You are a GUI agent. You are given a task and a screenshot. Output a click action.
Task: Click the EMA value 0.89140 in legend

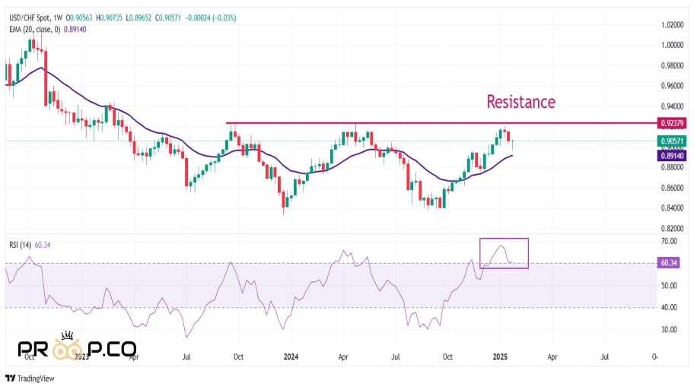[x=75, y=30]
